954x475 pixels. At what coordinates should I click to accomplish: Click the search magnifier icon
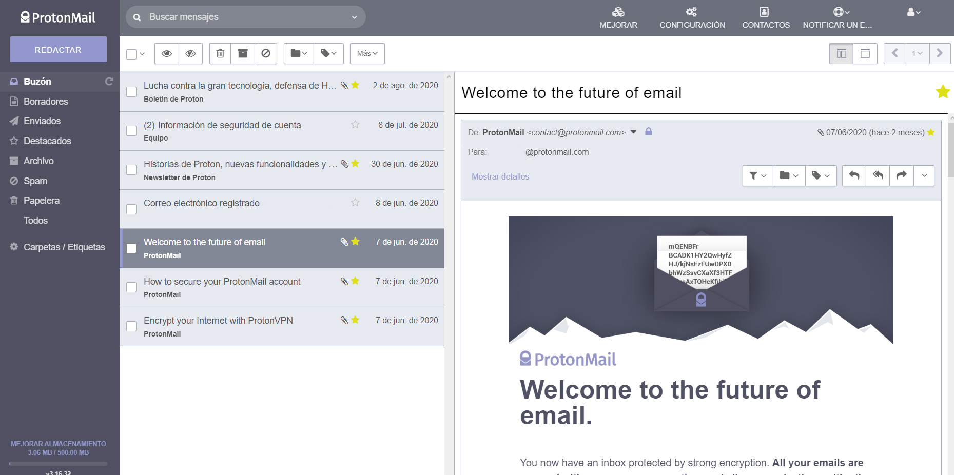(x=137, y=17)
